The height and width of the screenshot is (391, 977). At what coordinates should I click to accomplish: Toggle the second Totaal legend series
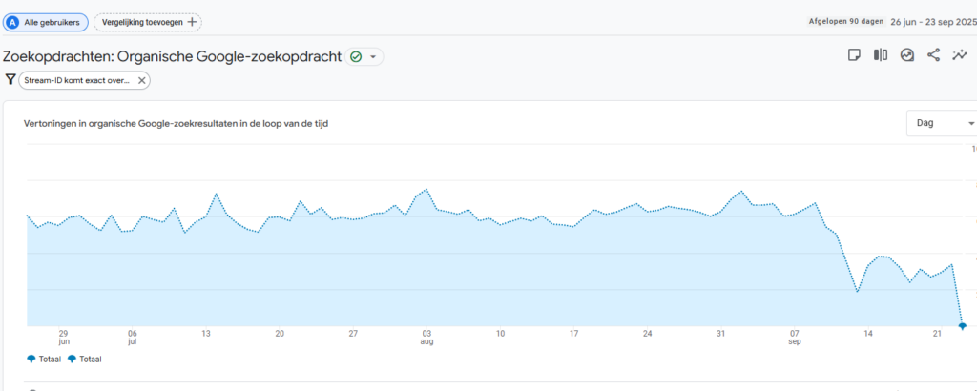click(85, 360)
